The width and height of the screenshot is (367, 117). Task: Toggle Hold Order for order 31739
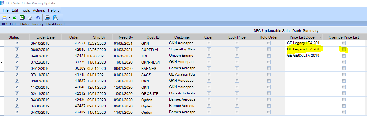(x=269, y=62)
